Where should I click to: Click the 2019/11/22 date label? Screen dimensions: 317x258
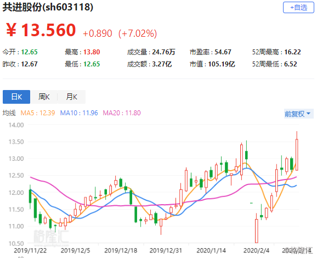point(30,250)
